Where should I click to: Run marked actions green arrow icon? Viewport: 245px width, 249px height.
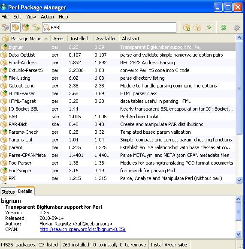[x=209, y=27]
